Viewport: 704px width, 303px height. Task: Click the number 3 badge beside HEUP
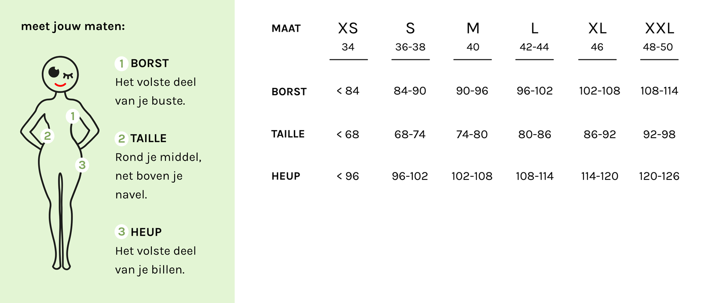pyautogui.click(x=121, y=232)
